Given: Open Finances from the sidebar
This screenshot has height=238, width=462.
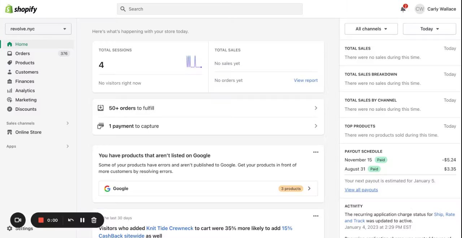Looking at the screenshot, I should (25, 81).
